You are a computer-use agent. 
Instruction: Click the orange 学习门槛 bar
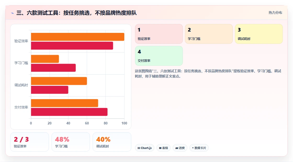coord(45,59)
